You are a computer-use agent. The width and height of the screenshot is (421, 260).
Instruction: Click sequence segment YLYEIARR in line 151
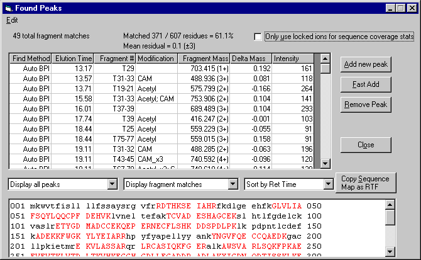(x=106, y=236)
